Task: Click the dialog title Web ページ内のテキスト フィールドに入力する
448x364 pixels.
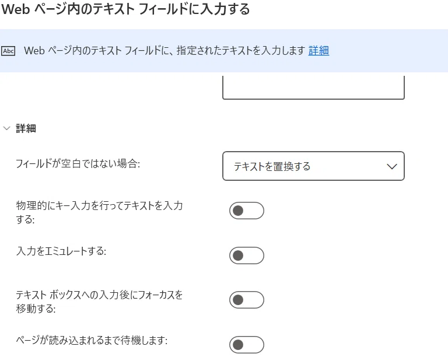Action: coord(126,9)
